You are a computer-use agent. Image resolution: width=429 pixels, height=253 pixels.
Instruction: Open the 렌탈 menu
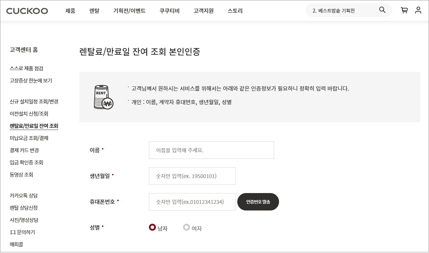pyautogui.click(x=94, y=10)
